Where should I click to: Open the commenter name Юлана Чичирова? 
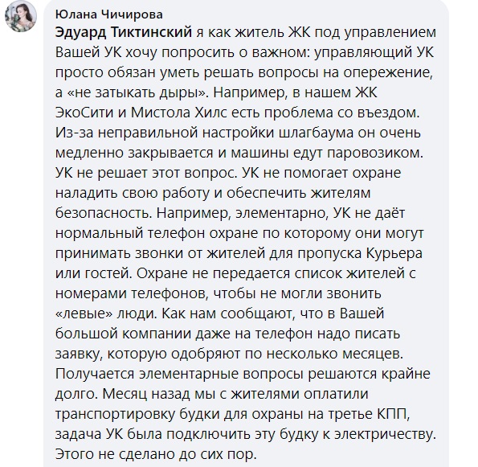tap(109, 14)
